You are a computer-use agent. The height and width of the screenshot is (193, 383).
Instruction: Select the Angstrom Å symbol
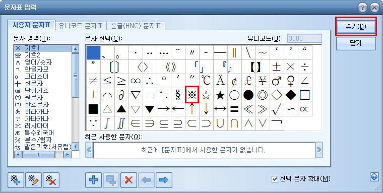(220, 81)
